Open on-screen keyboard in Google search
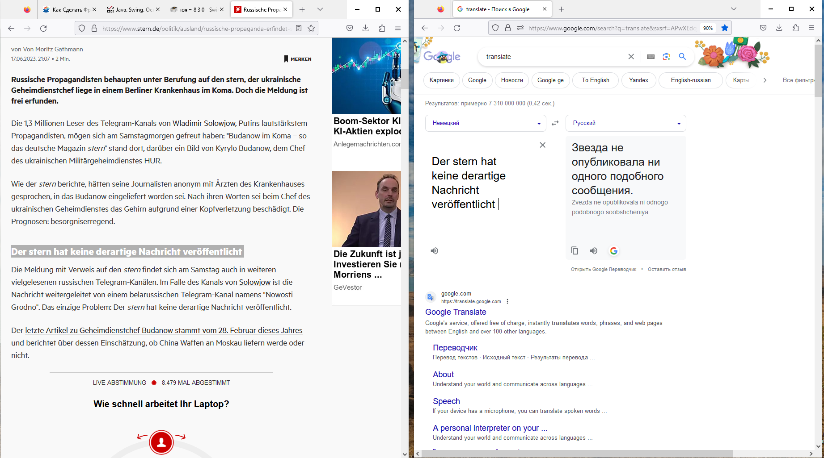The image size is (824, 458). 651,57
